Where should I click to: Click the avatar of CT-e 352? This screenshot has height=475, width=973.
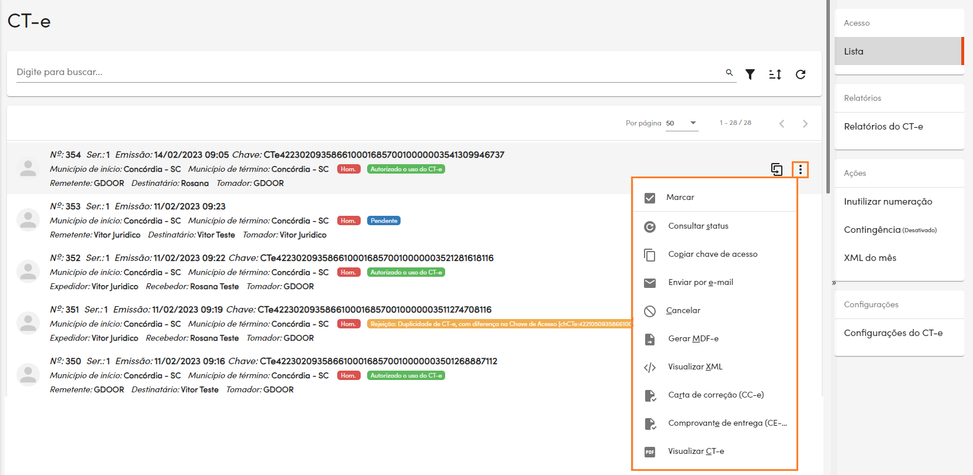[28, 272]
